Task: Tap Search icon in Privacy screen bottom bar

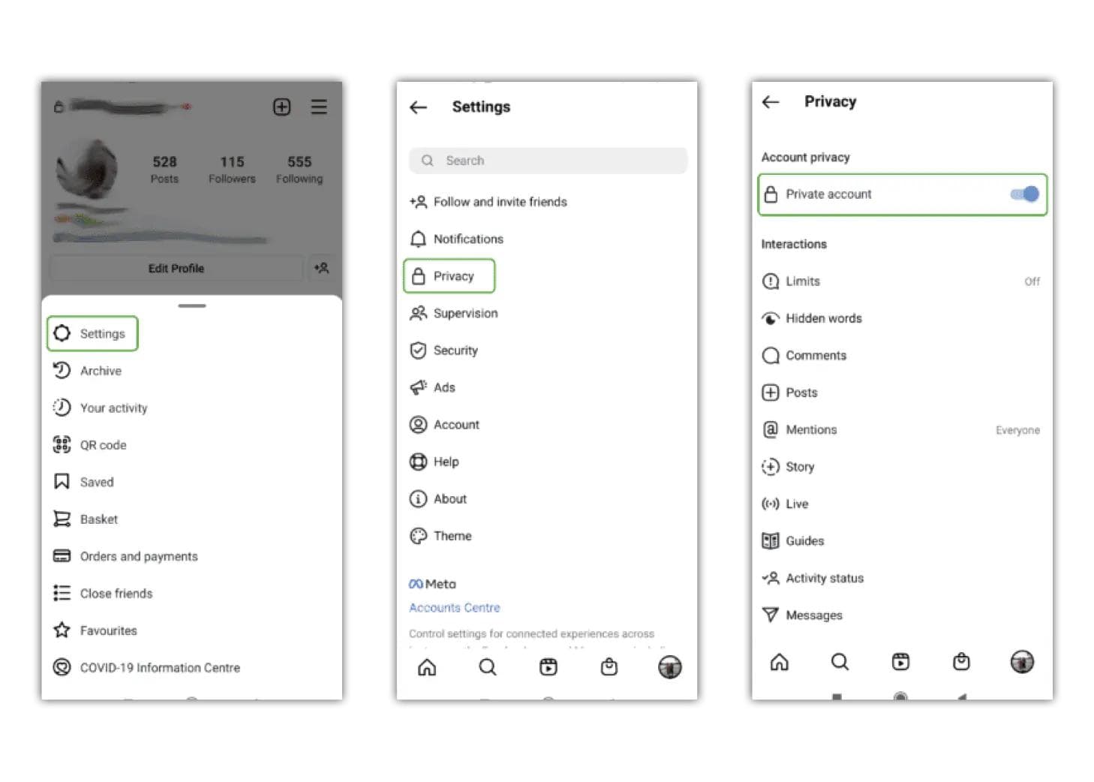Action: 840,662
